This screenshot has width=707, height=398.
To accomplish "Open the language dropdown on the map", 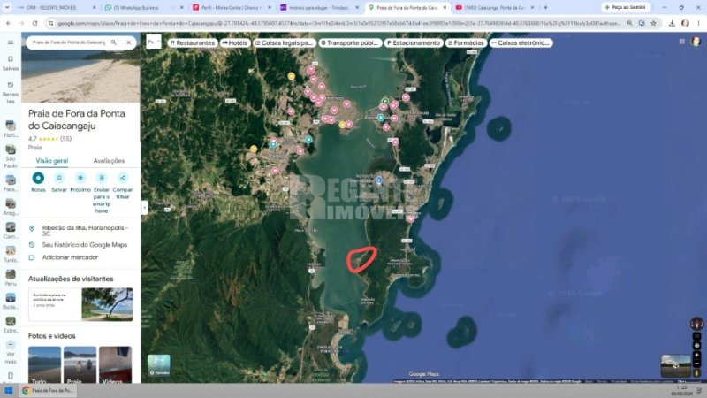I will point(154,42).
